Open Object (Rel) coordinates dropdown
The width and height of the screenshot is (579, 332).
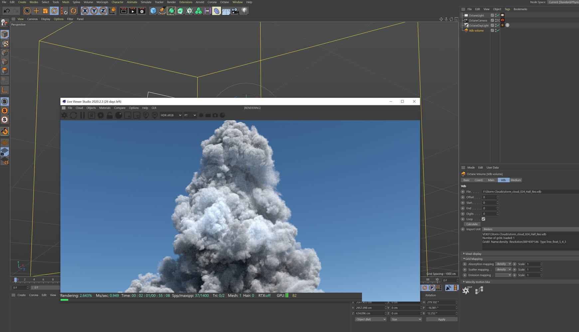(370, 319)
